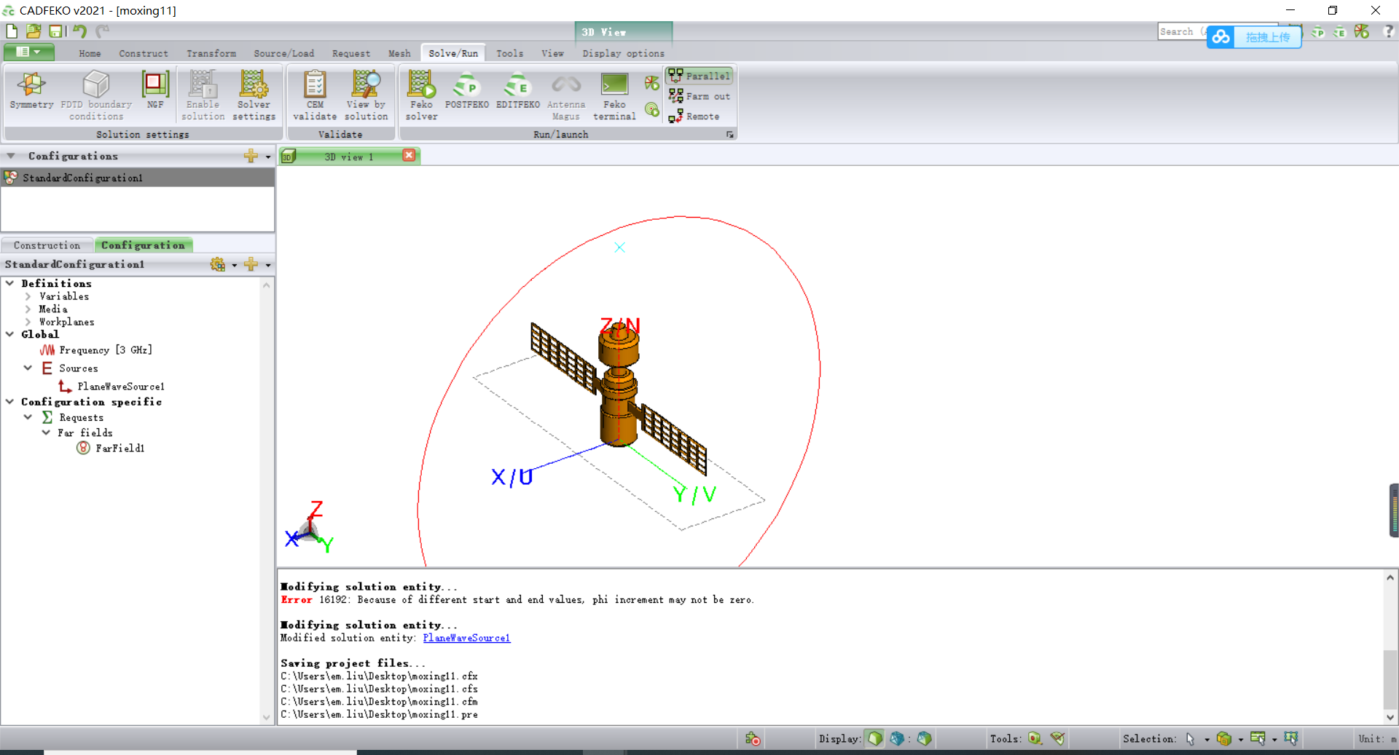Viewport: 1399px width, 755px height.
Task: Collapse the Requests tree node
Action: (x=28, y=417)
